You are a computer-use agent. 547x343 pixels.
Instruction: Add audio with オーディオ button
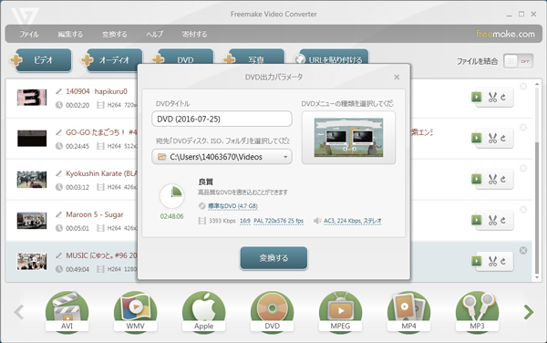115,60
